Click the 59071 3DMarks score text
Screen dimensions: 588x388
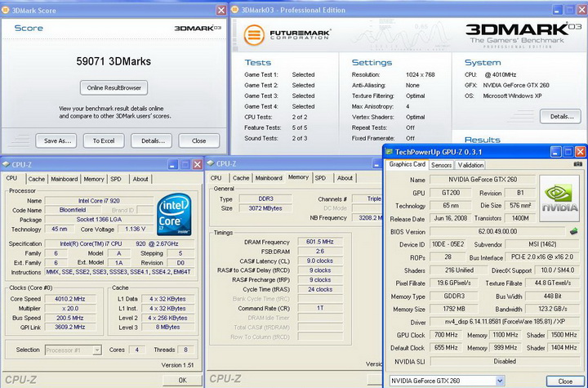[x=114, y=61]
